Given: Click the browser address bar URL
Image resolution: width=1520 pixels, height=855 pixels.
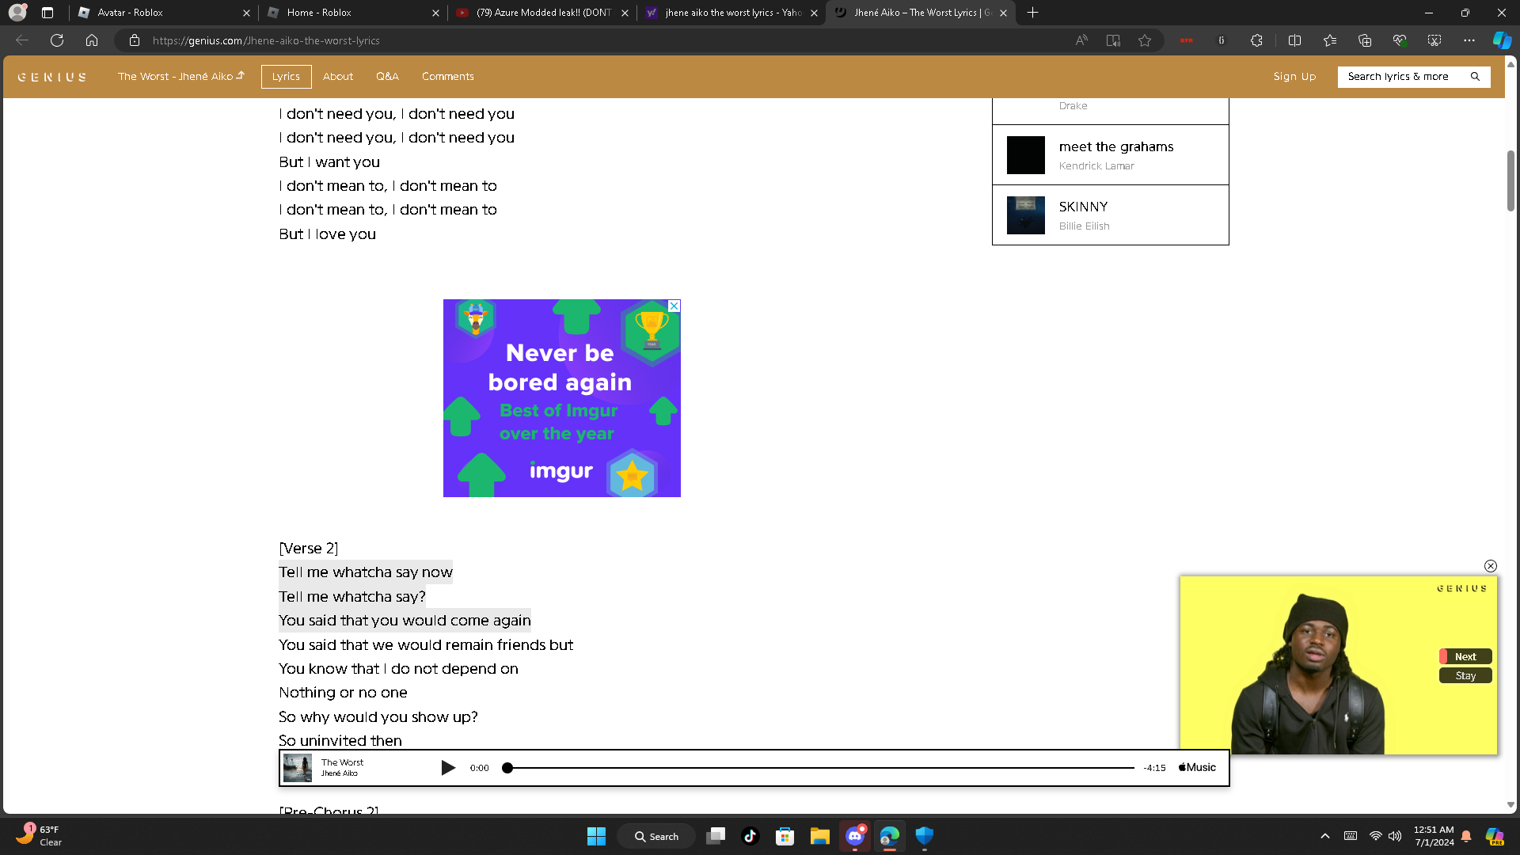Looking at the screenshot, I should pyautogui.click(x=266, y=40).
